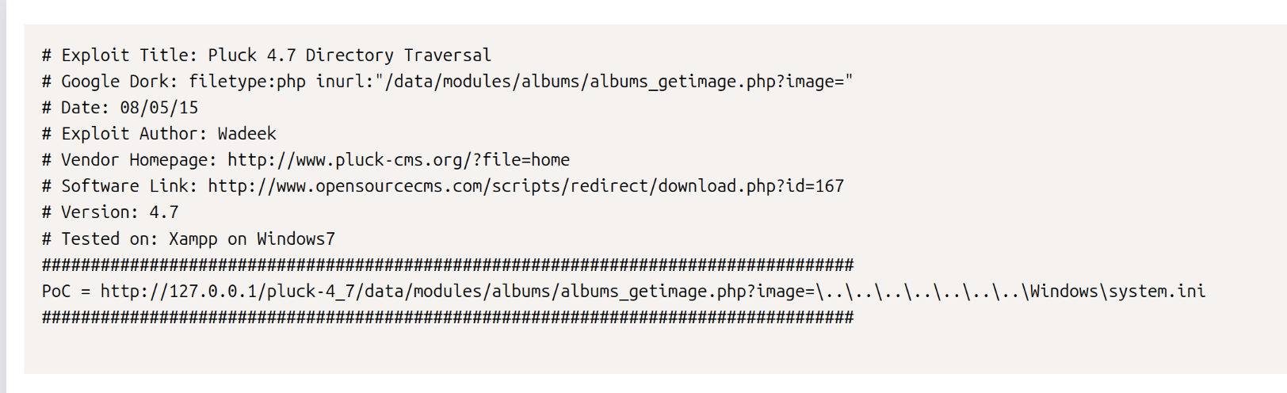This screenshot has width=1287, height=393.
Task: Click the "Xampp on Windows7" text
Action: click(252, 238)
